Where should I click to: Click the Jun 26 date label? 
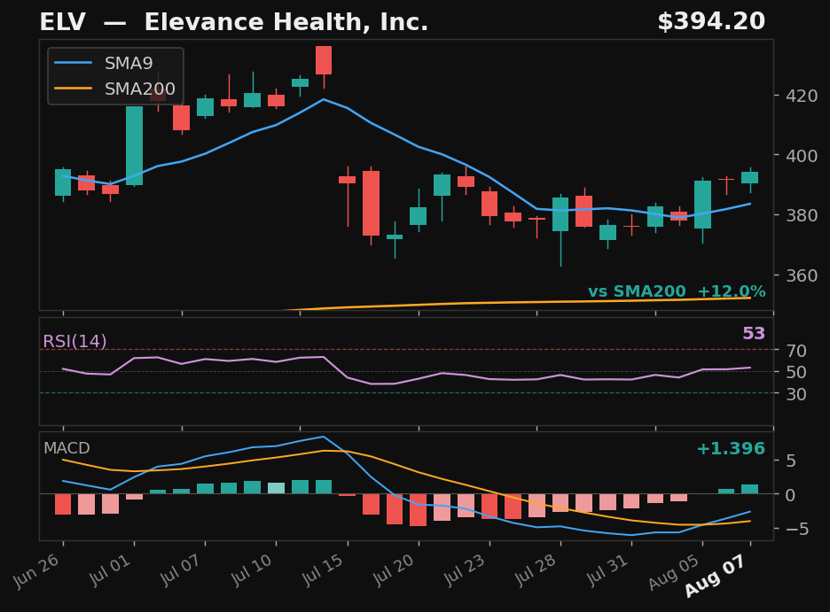click(x=36, y=570)
